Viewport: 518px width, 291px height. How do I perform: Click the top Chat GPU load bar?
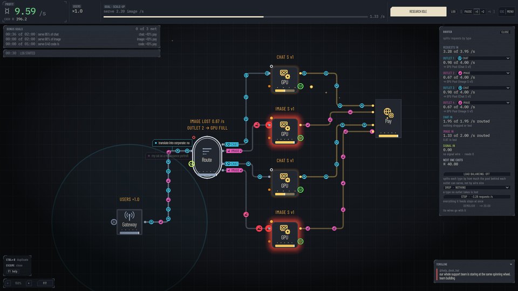click(x=285, y=91)
